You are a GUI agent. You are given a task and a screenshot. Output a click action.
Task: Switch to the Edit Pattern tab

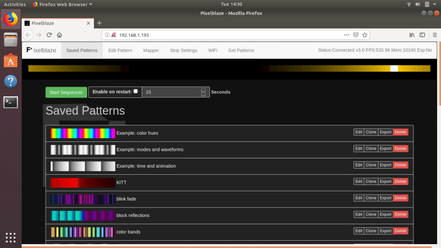pos(120,50)
